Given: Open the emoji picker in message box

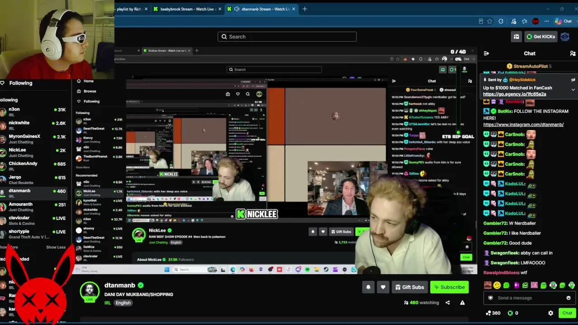Looking at the screenshot, I should pyautogui.click(x=569, y=298).
